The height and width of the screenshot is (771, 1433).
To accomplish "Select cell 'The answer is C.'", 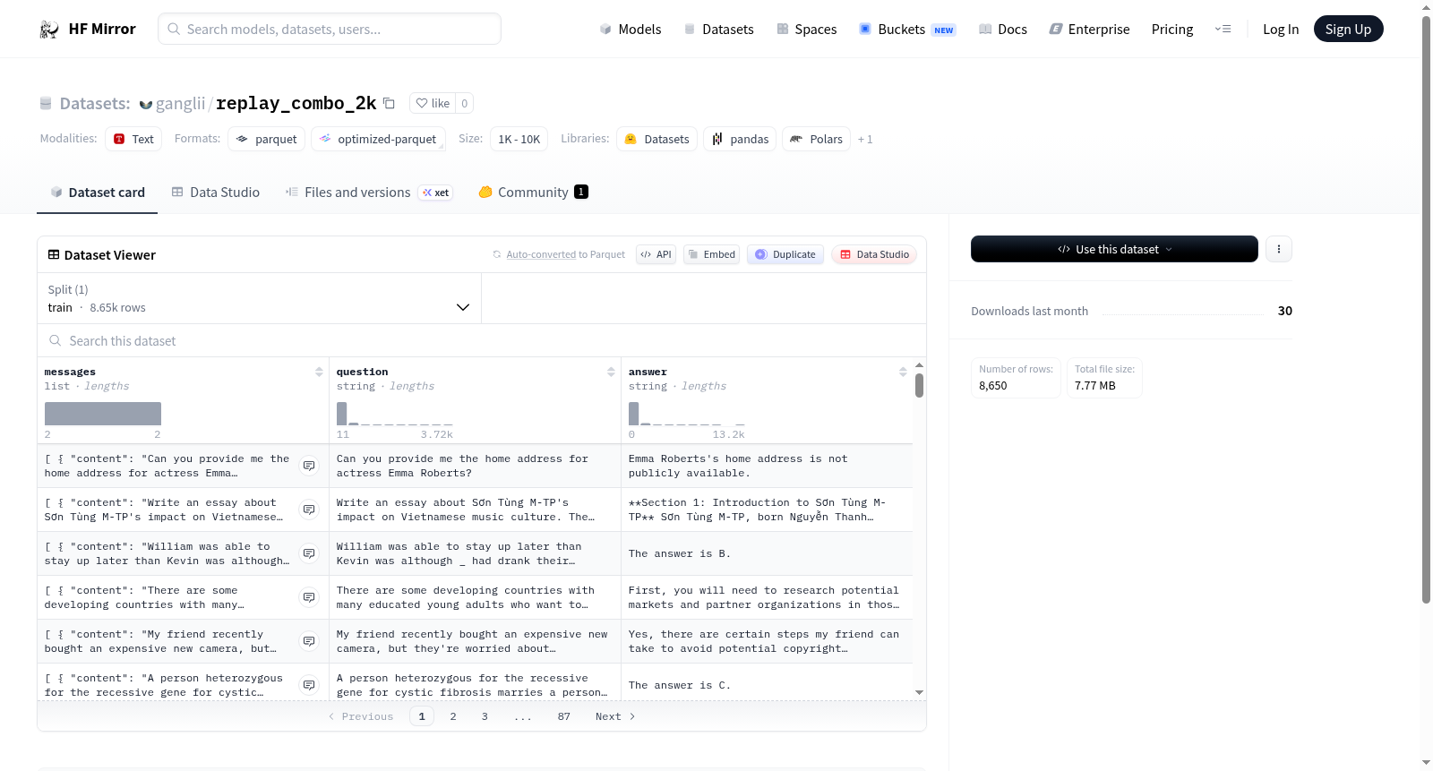I will [768, 685].
